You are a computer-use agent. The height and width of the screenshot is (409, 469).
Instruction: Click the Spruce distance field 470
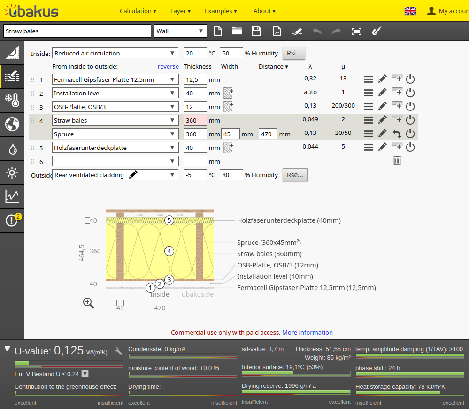[268, 134]
